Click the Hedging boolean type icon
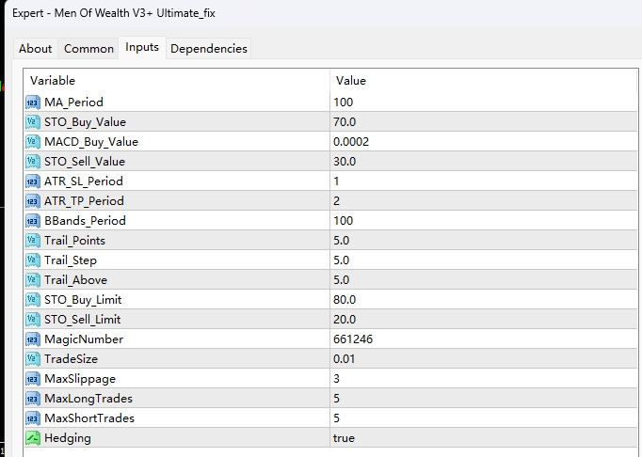 point(33,437)
